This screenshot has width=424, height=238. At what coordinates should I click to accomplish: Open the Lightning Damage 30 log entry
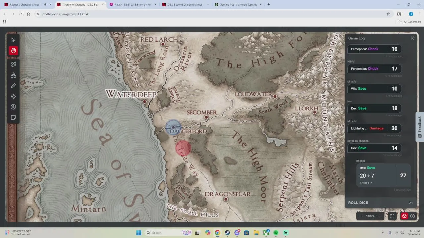pos(375,128)
